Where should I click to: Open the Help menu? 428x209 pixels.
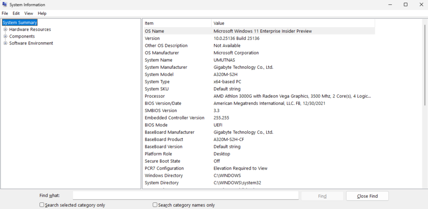tap(42, 13)
